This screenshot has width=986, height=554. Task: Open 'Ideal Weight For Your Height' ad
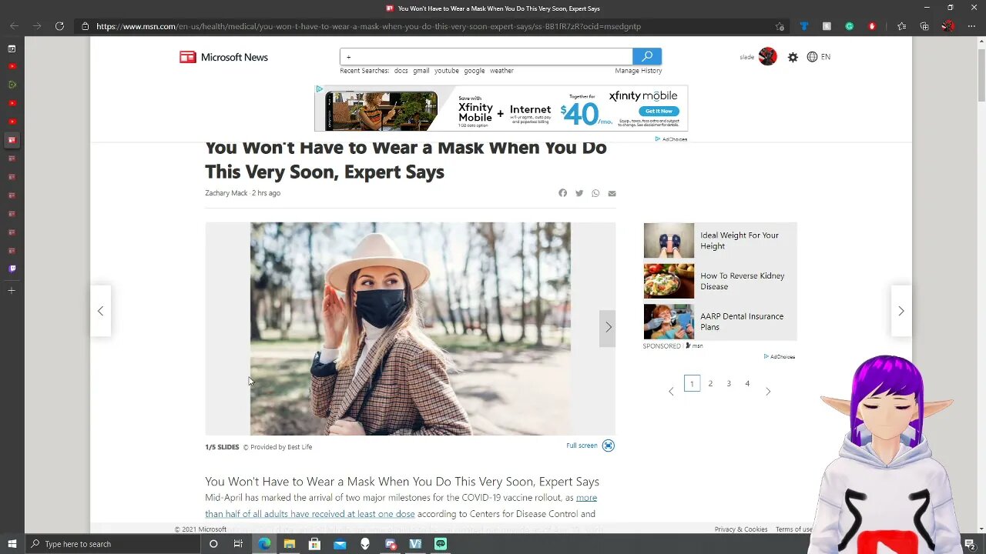pyautogui.click(x=720, y=241)
